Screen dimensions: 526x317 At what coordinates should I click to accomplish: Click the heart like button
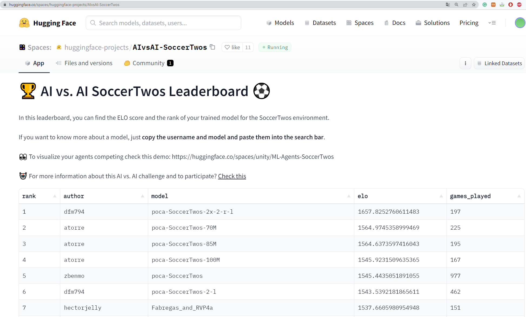(x=232, y=47)
